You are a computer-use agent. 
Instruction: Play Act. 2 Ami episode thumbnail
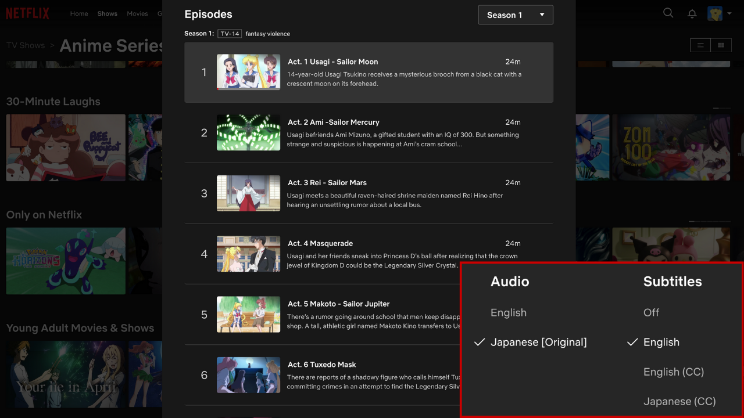tap(248, 132)
